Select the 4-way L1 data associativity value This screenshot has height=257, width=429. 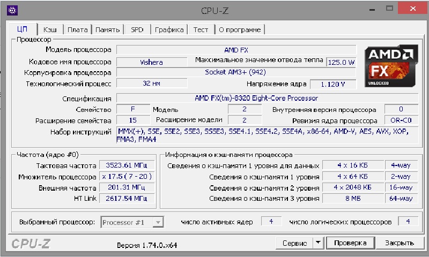[401, 165]
